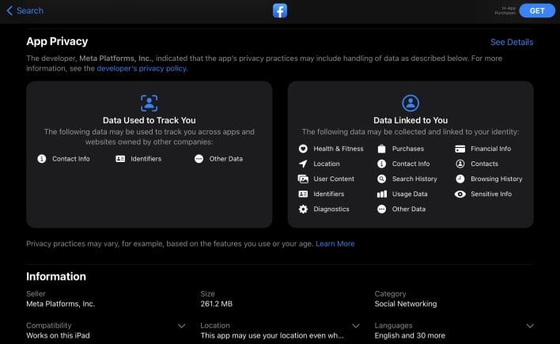
Task: Click the Financial Info card icon
Action: click(460, 149)
